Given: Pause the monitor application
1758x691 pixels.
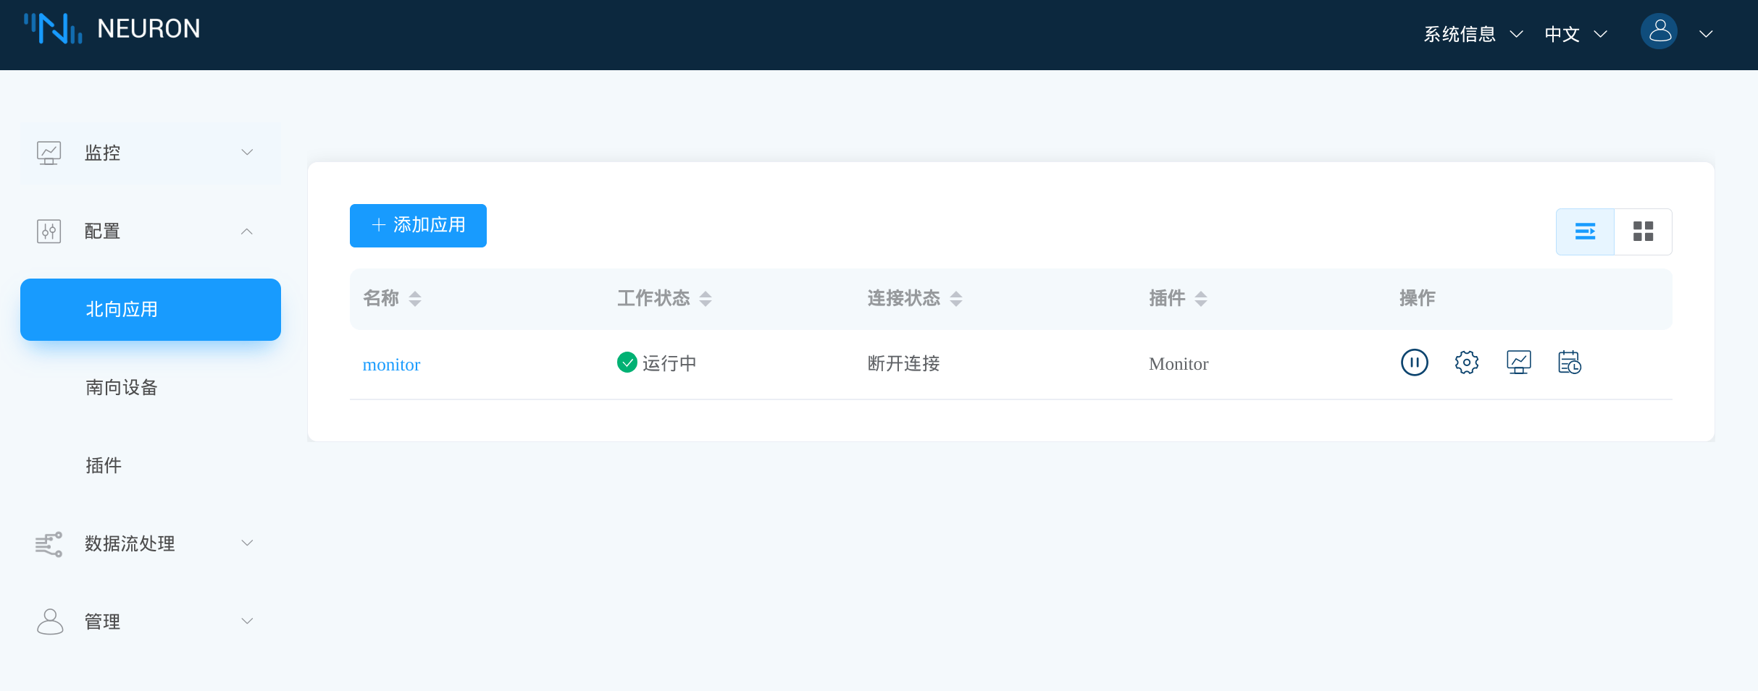Looking at the screenshot, I should point(1414,363).
